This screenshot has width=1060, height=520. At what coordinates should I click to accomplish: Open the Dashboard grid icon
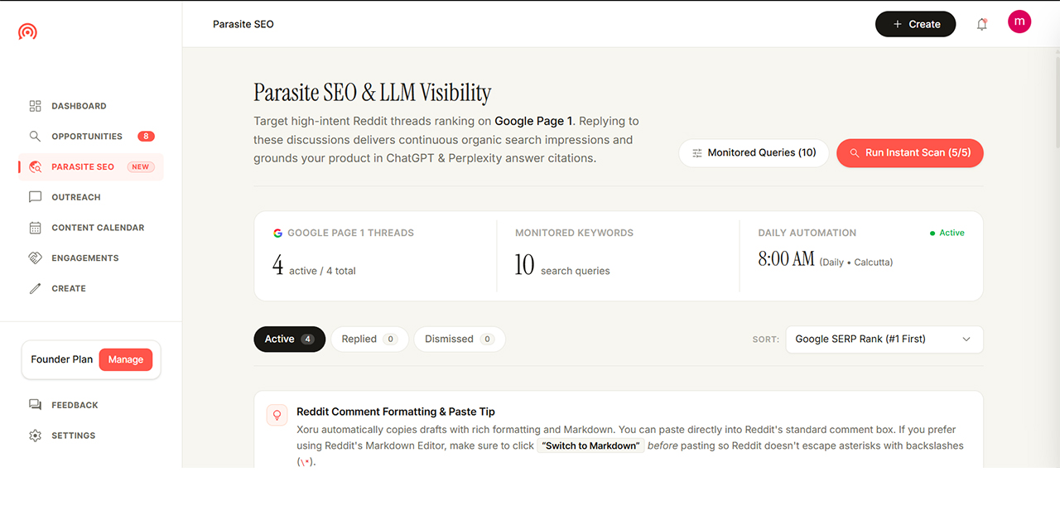35,106
